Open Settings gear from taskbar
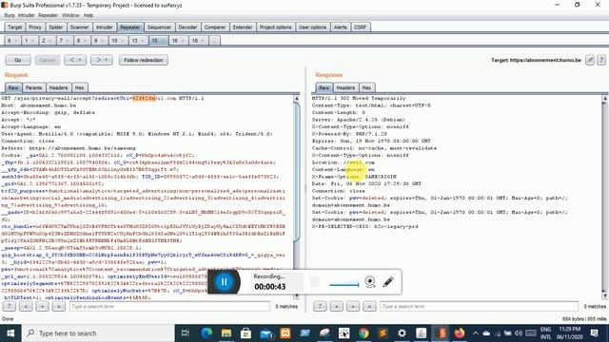Image resolution: width=609 pixels, height=342 pixels. pos(402,333)
